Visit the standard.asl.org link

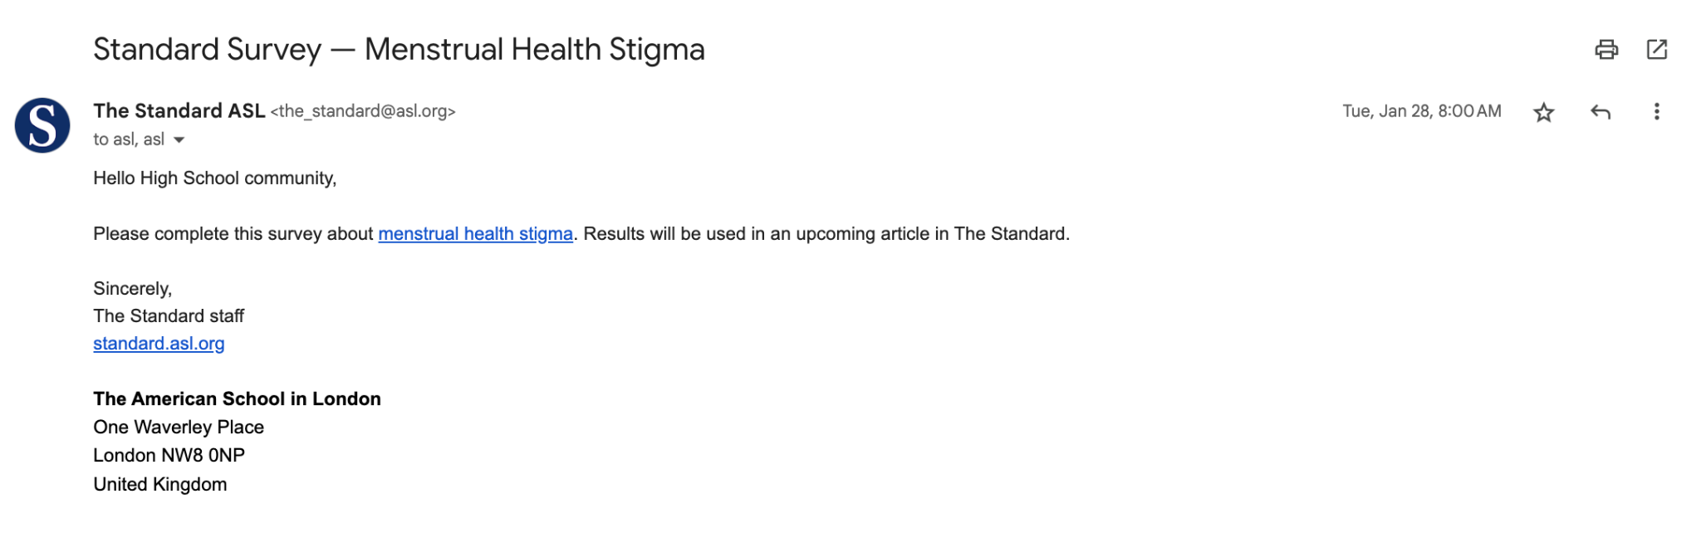pyautogui.click(x=159, y=344)
